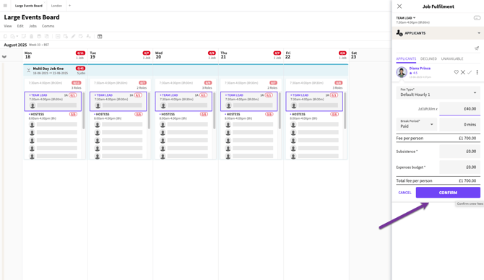Click the scrollbar in Friday's job card
484x280 pixels.
[345, 110]
